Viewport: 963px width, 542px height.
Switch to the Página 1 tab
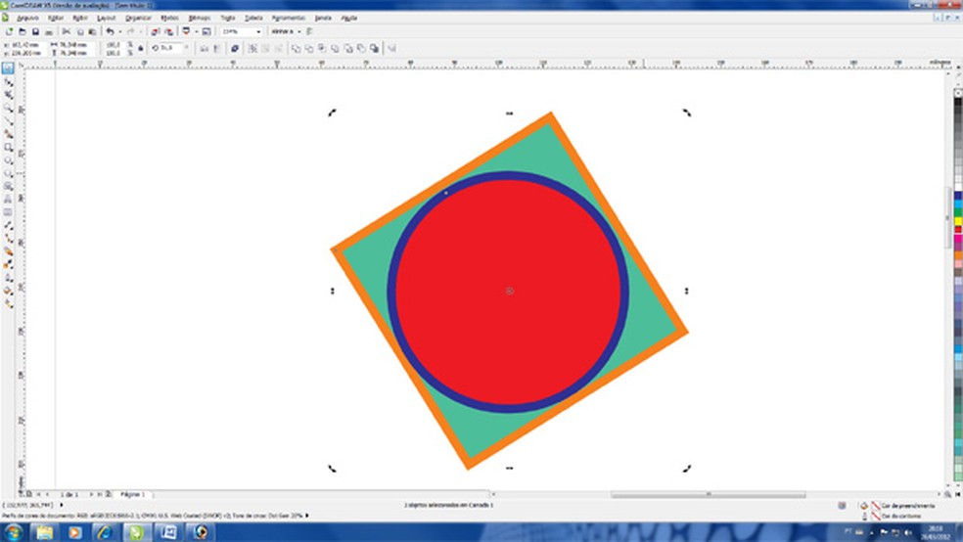click(130, 495)
